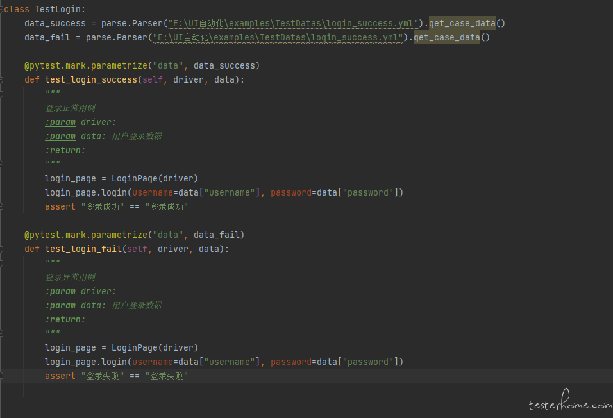Screen dimensions: 613x418
Task: Click the class keyword
Action: [x=17, y=9]
